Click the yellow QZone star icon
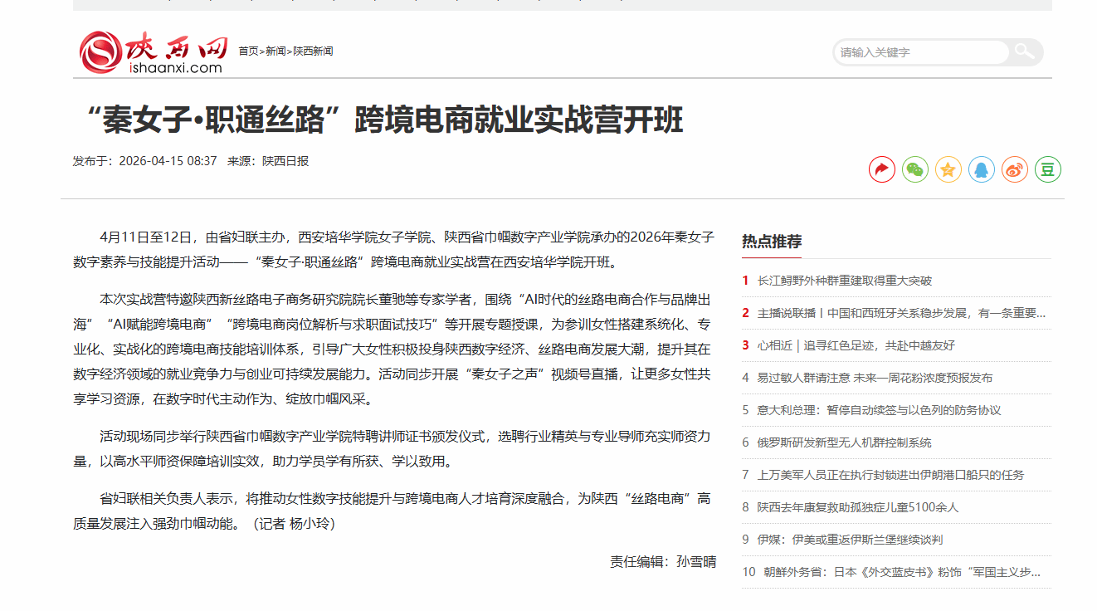 (x=948, y=169)
